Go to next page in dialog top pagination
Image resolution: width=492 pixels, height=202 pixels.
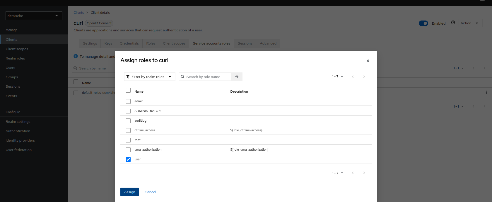pyautogui.click(x=364, y=77)
